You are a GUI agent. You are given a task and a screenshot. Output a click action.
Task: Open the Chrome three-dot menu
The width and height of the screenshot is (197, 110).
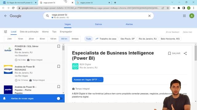pyautogui.click(x=194, y=8)
